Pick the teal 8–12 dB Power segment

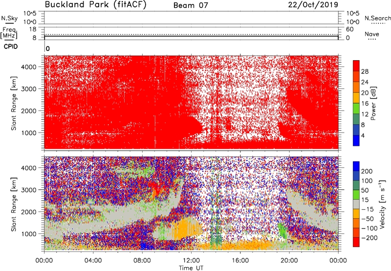(x=356, y=119)
